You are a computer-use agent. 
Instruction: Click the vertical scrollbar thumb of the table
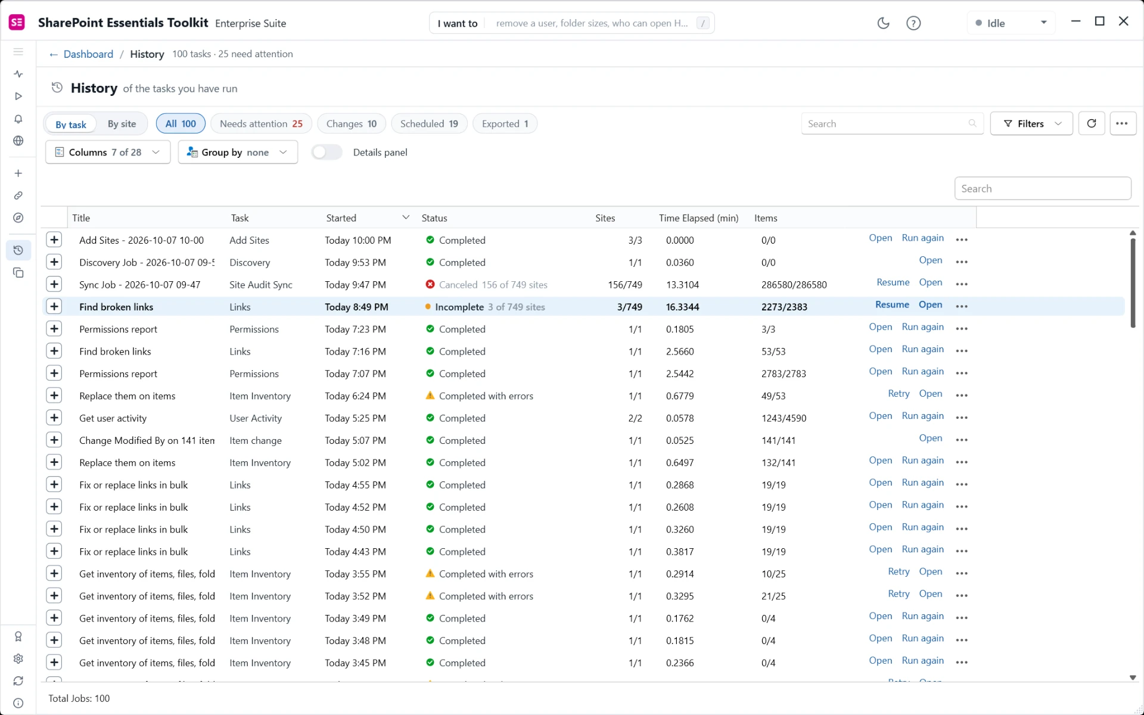[x=1133, y=283]
